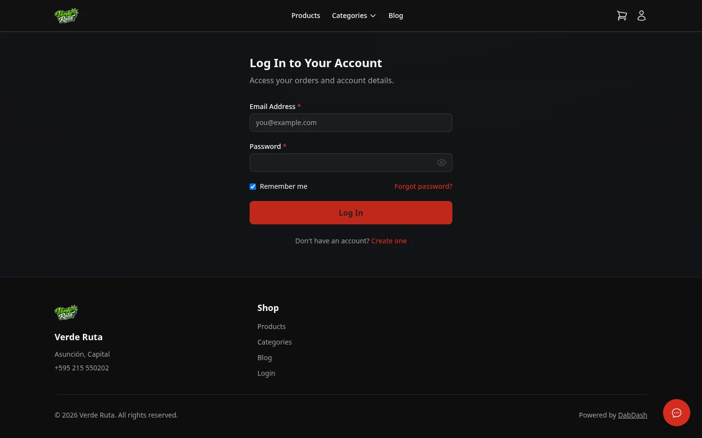
Task: Open Categories under the Shop footer section
Action: 274,342
